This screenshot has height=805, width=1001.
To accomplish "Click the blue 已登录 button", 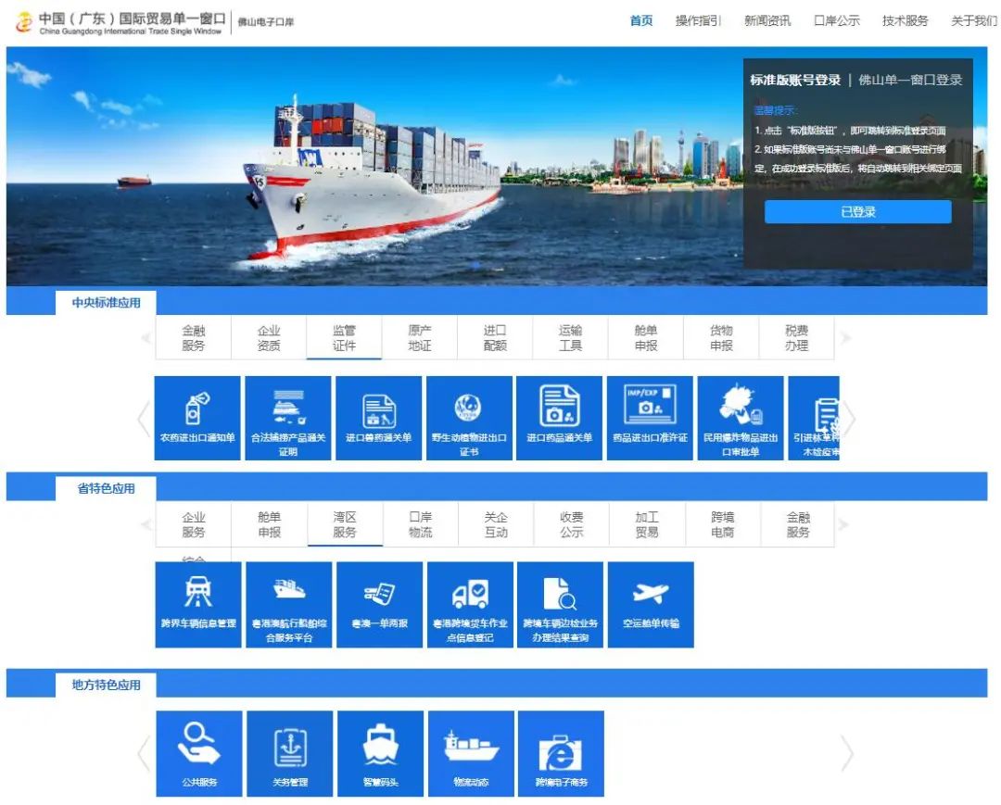I will [x=858, y=212].
